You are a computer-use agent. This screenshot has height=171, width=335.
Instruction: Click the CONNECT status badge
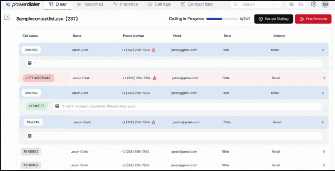pos(37,106)
